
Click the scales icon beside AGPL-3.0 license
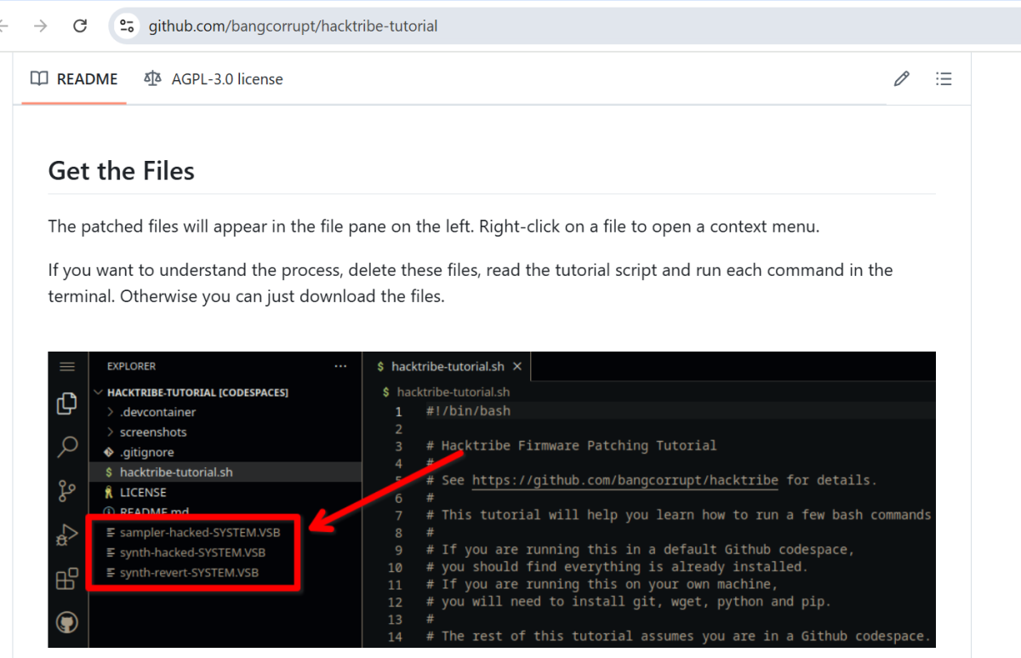pos(152,79)
